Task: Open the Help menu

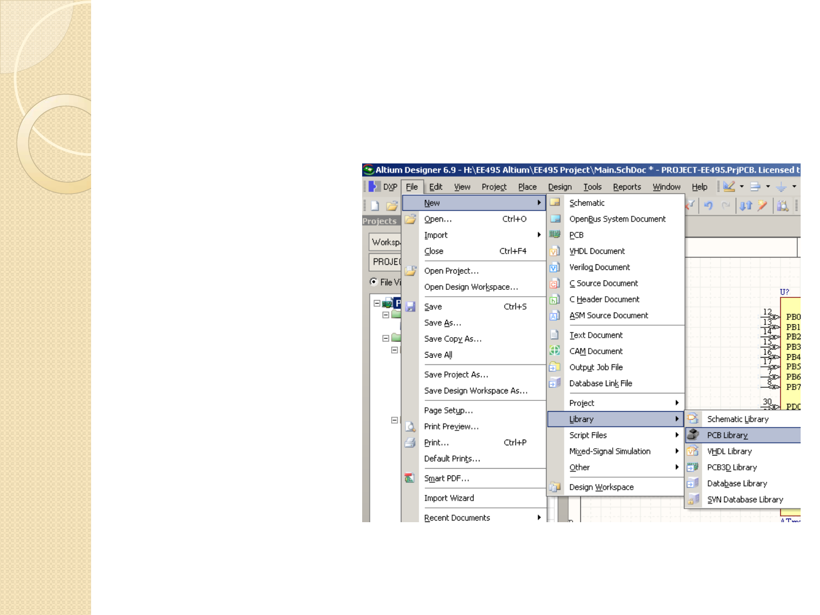Action: 699,187
